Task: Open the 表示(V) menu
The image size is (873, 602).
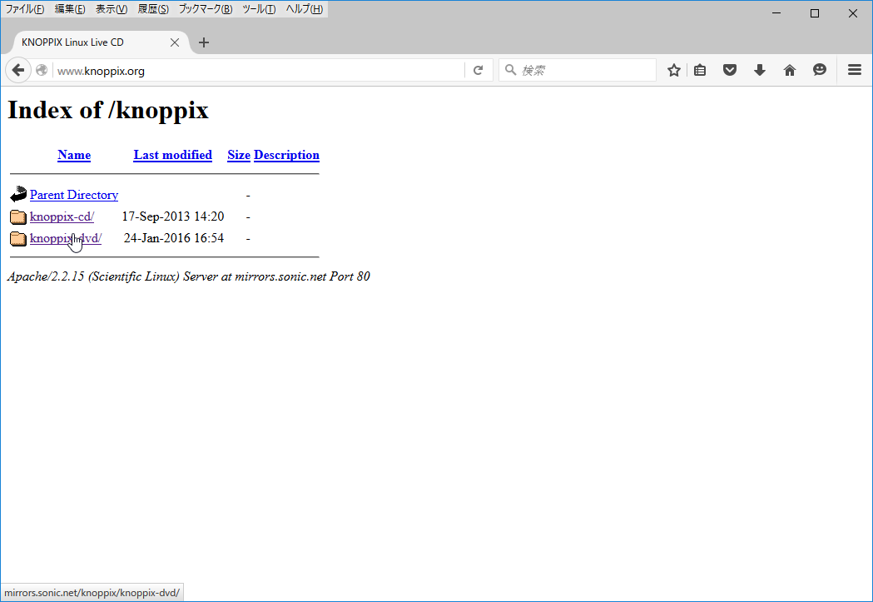Action: click(x=112, y=9)
